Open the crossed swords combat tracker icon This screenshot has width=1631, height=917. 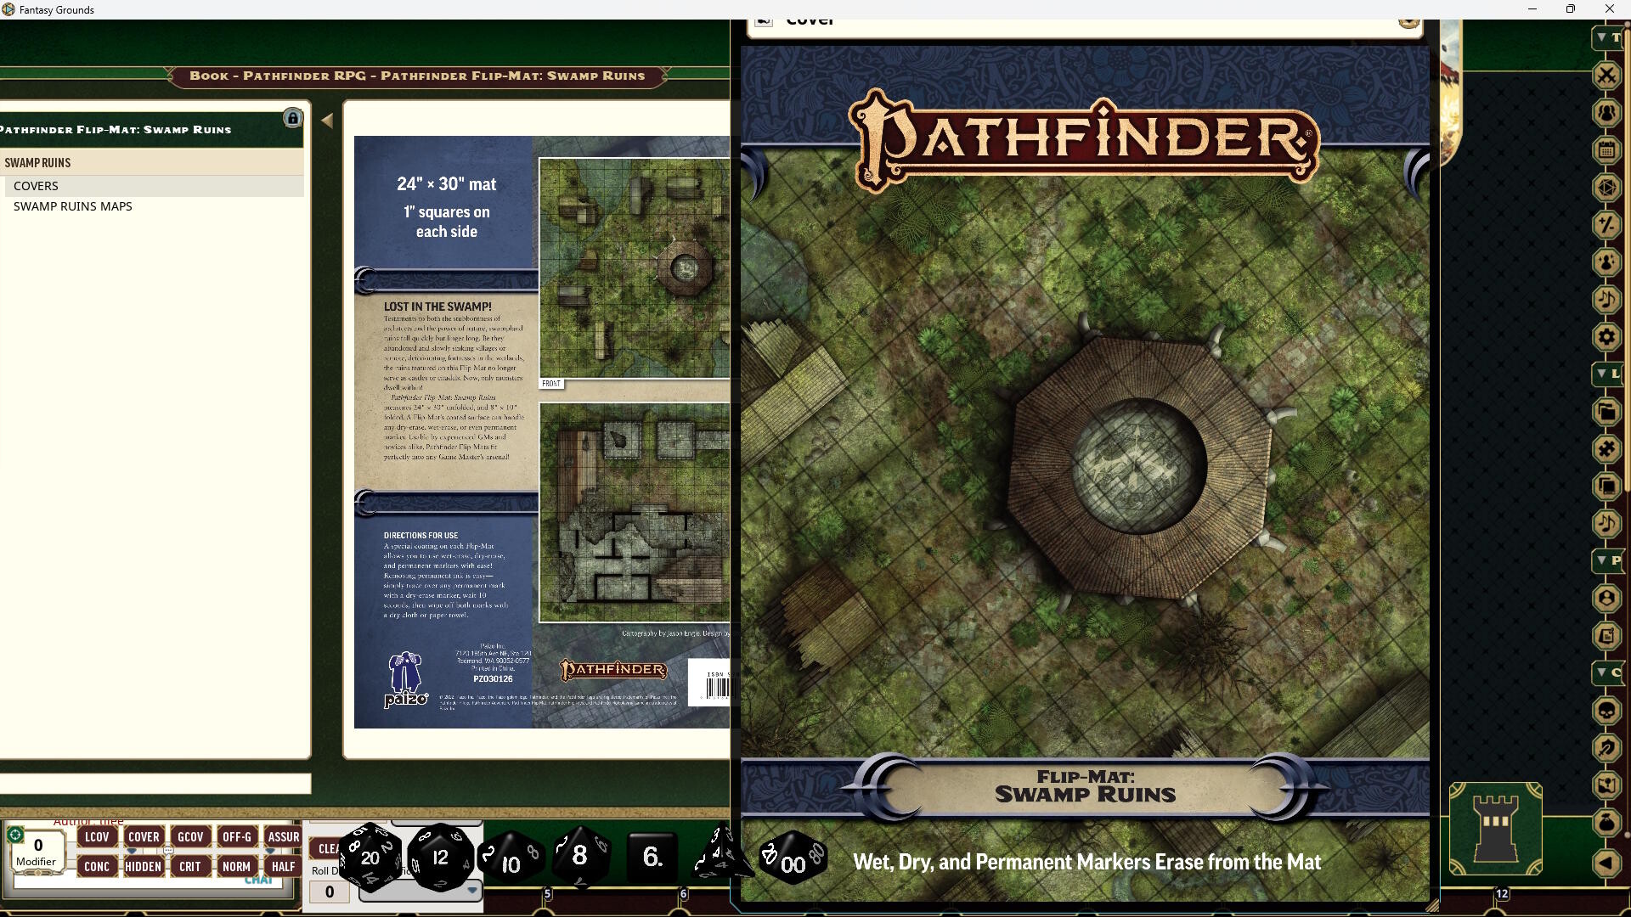[x=1606, y=76]
